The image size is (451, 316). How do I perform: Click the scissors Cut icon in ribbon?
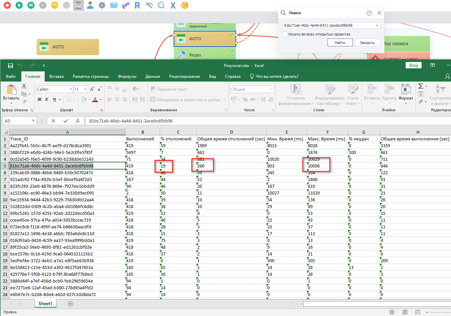pos(24,87)
